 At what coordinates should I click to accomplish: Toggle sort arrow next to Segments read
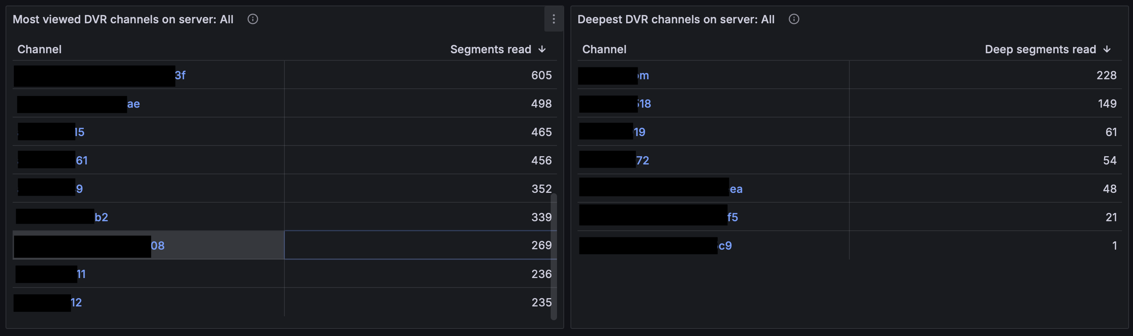click(x=542, y=49)
